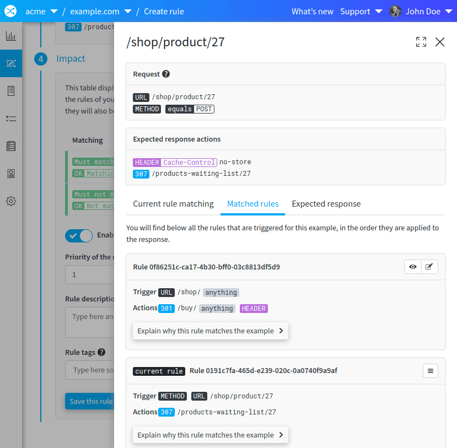Screen dimensions: 457x448
Task: Click Save this rule button
Action: (90, 401)
